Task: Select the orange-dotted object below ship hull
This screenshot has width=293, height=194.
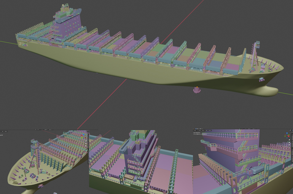Action: coord(197,90)
